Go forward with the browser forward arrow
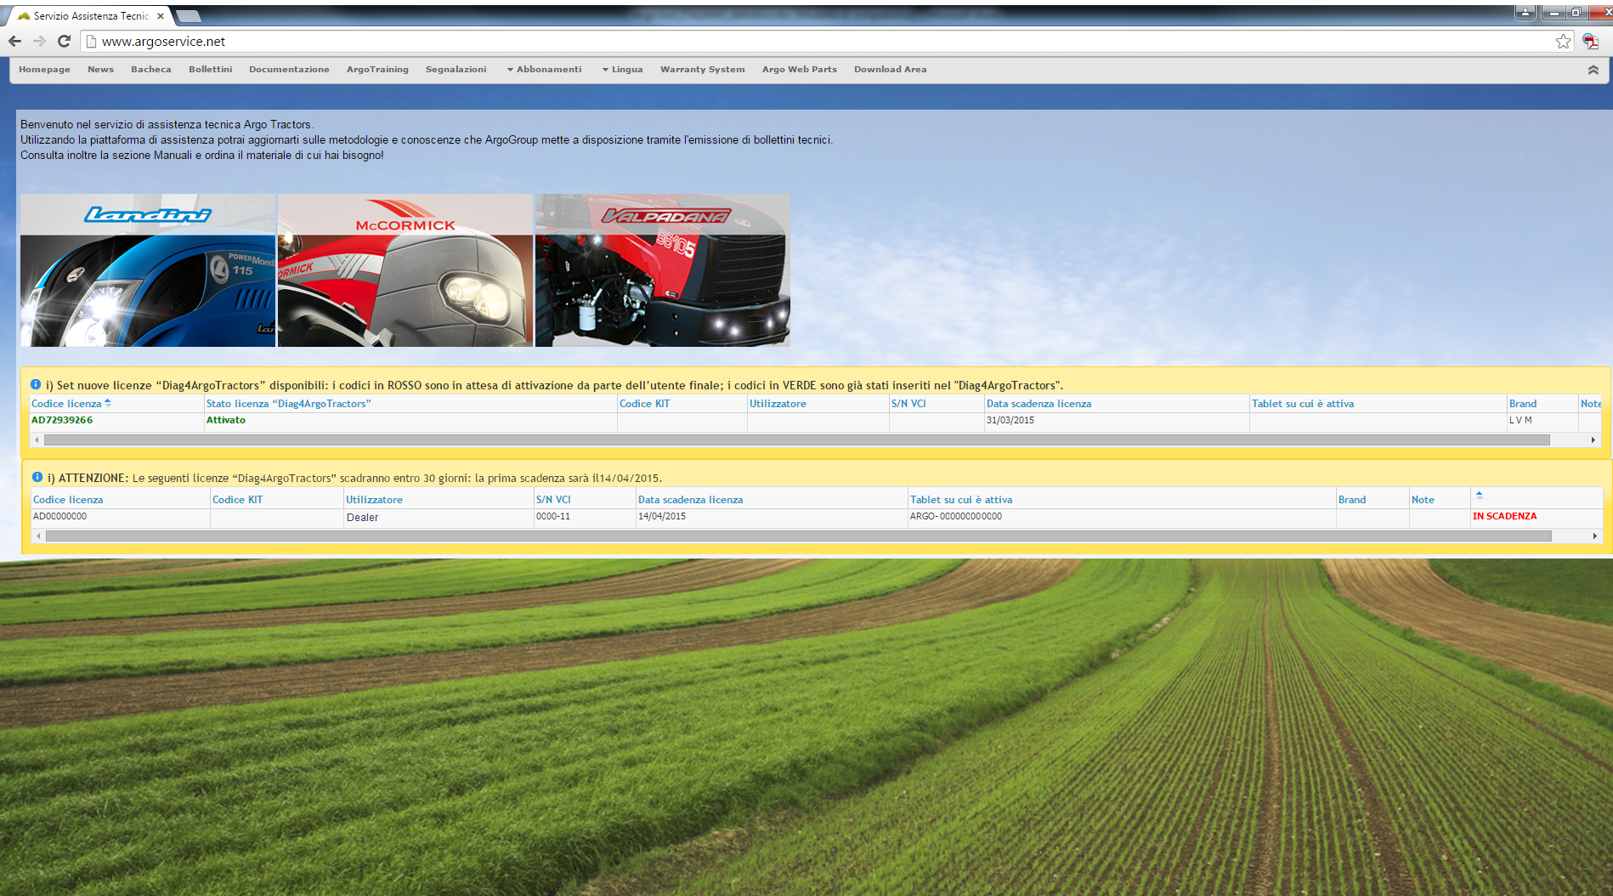 coord(39,41)
